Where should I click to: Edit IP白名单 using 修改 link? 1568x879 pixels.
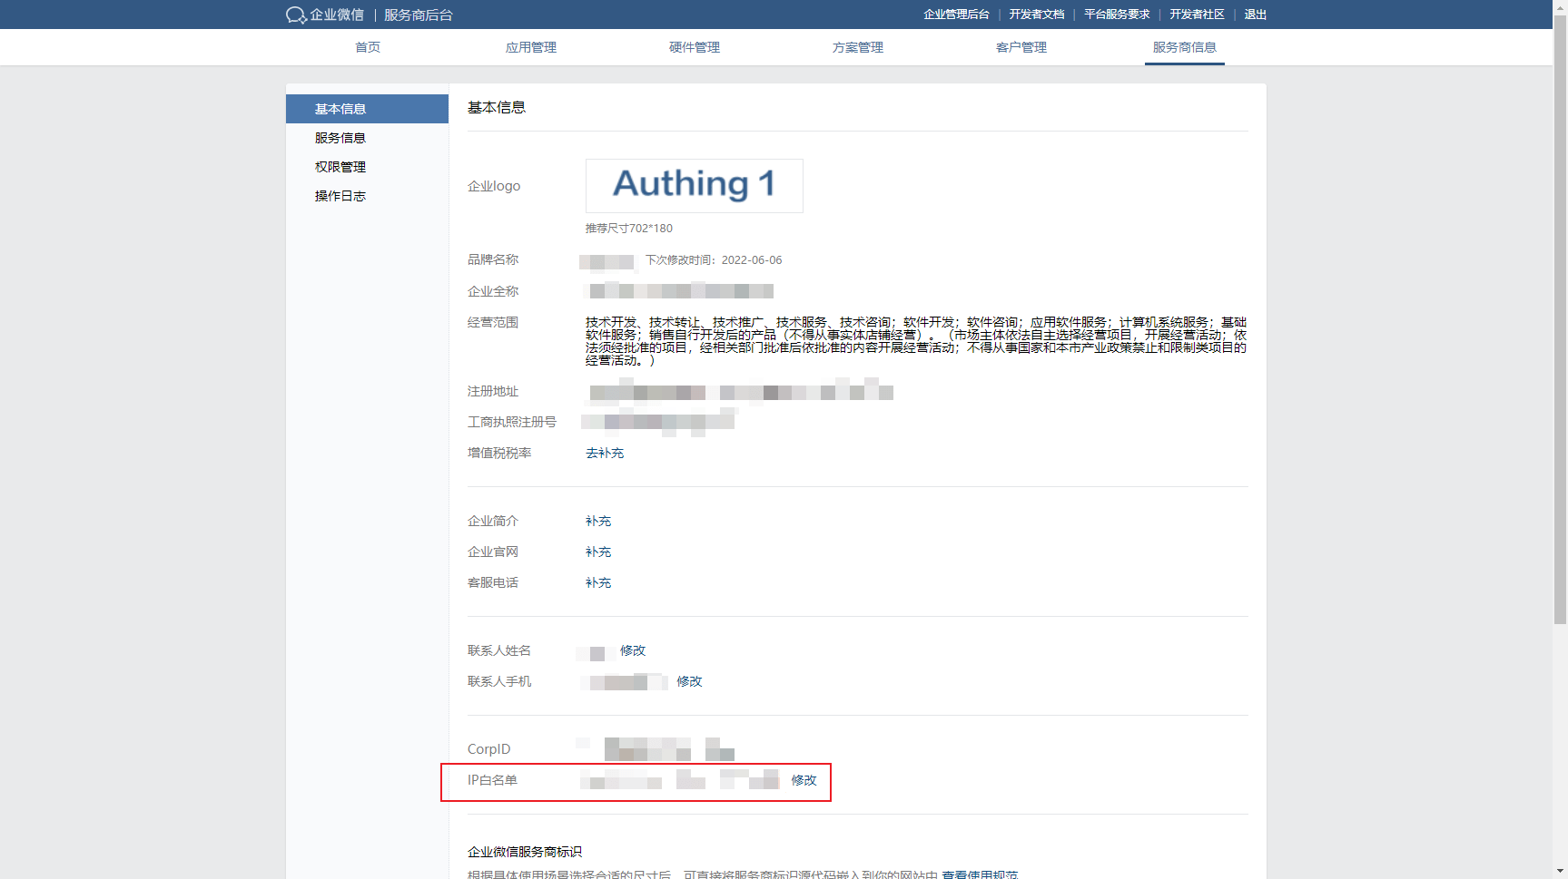804,780
